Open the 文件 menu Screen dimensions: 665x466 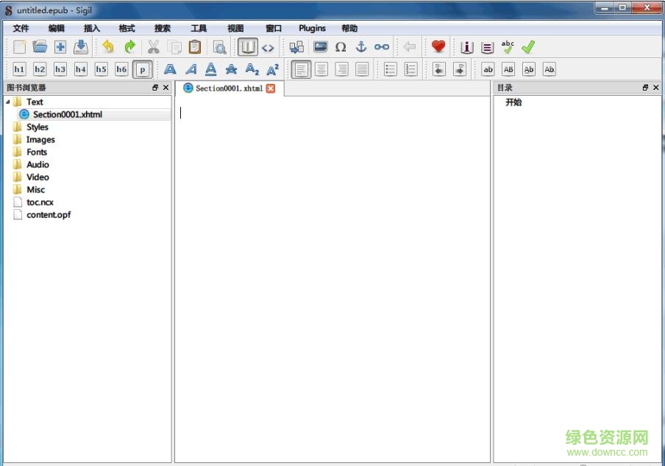point(21,28)
